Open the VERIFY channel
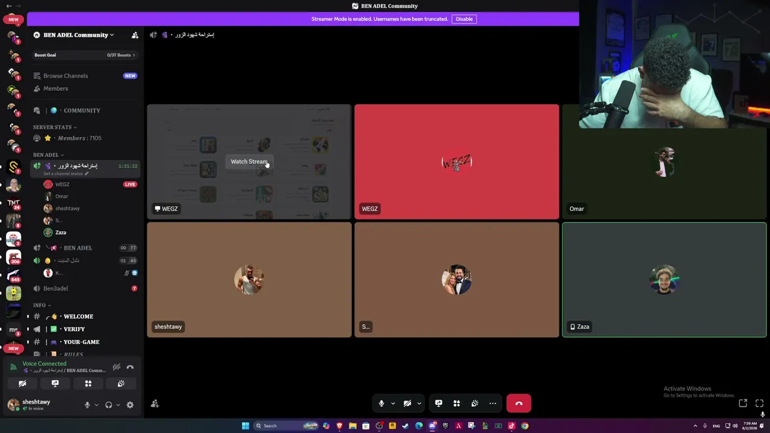 pos(85,329)
